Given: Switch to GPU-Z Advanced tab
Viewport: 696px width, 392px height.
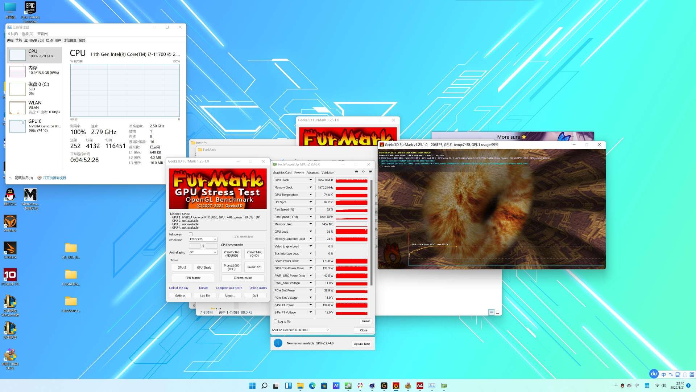Looking at the screenshot, I should (313, 173).
